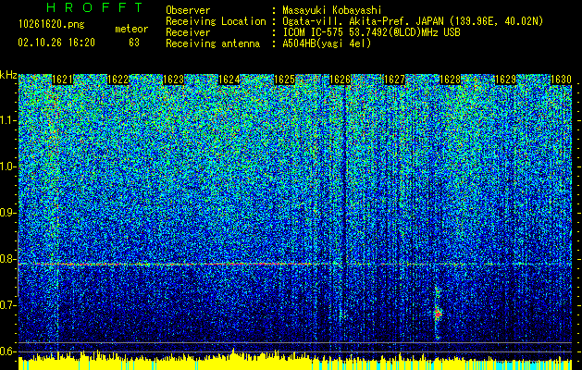The width and height of the screenshot is (582, 370).
Task: Click the 1629 time marker
Action: 505,80
